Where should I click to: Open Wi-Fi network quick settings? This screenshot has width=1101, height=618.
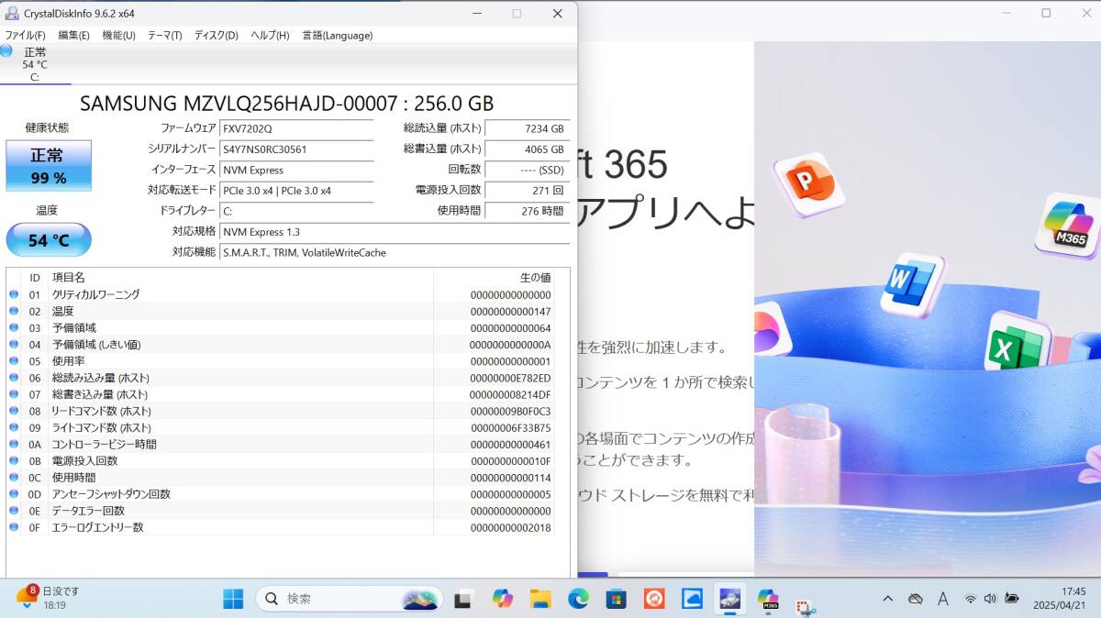click(970, 599)
